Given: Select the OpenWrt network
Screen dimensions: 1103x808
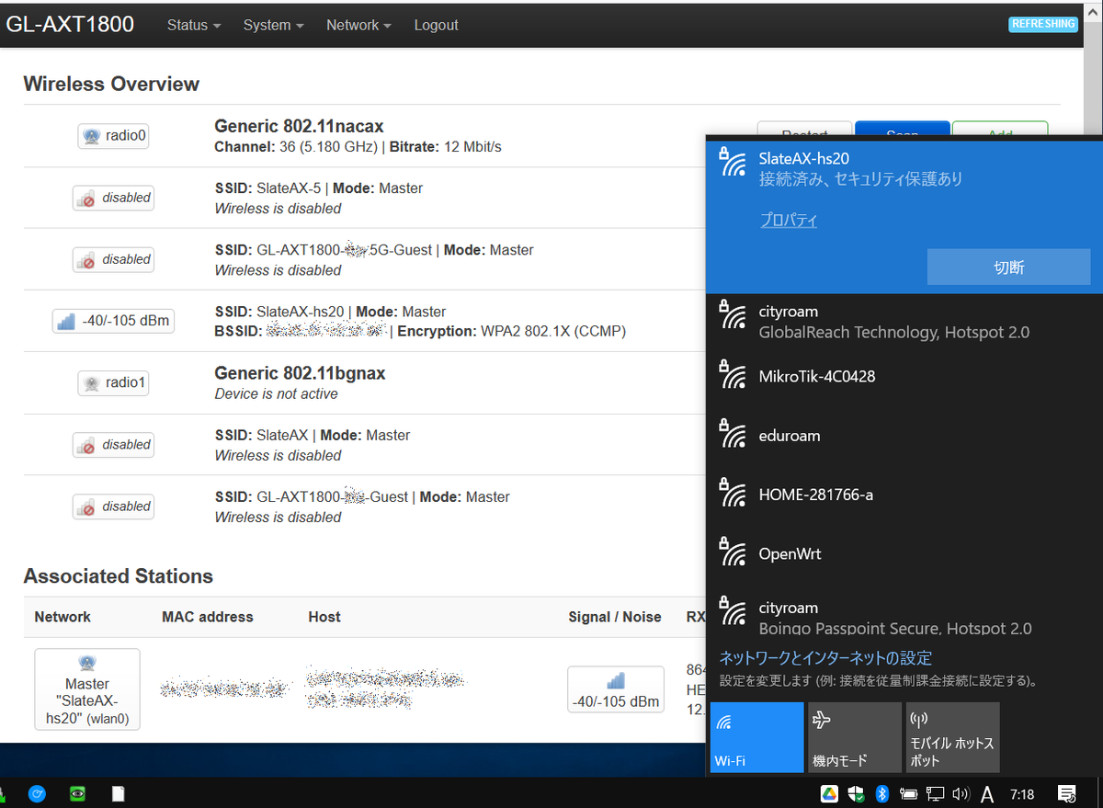Looking at the screenshot, I should [x=904, y=553].
